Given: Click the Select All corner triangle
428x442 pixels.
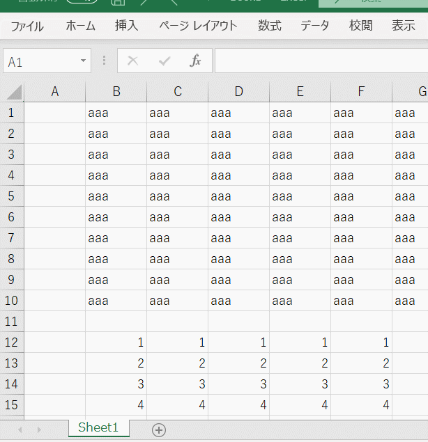Looking at the screenshot, I should click(13, 92).
